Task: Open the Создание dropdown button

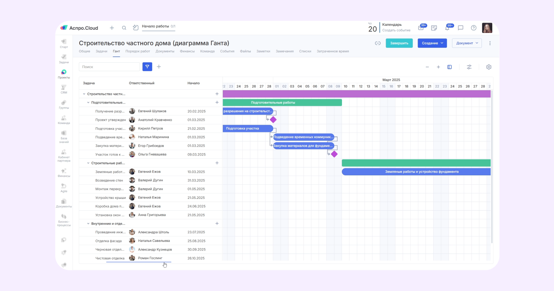Action: click(x=432, y=43)
